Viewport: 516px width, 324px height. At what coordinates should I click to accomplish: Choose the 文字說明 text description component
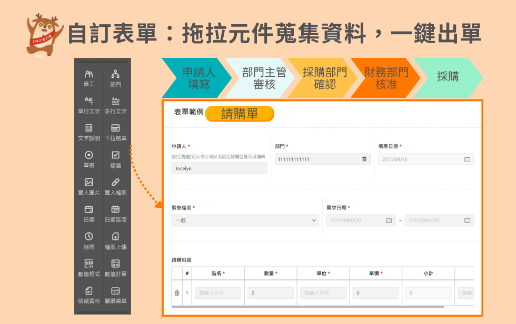(x=89, y=133)
